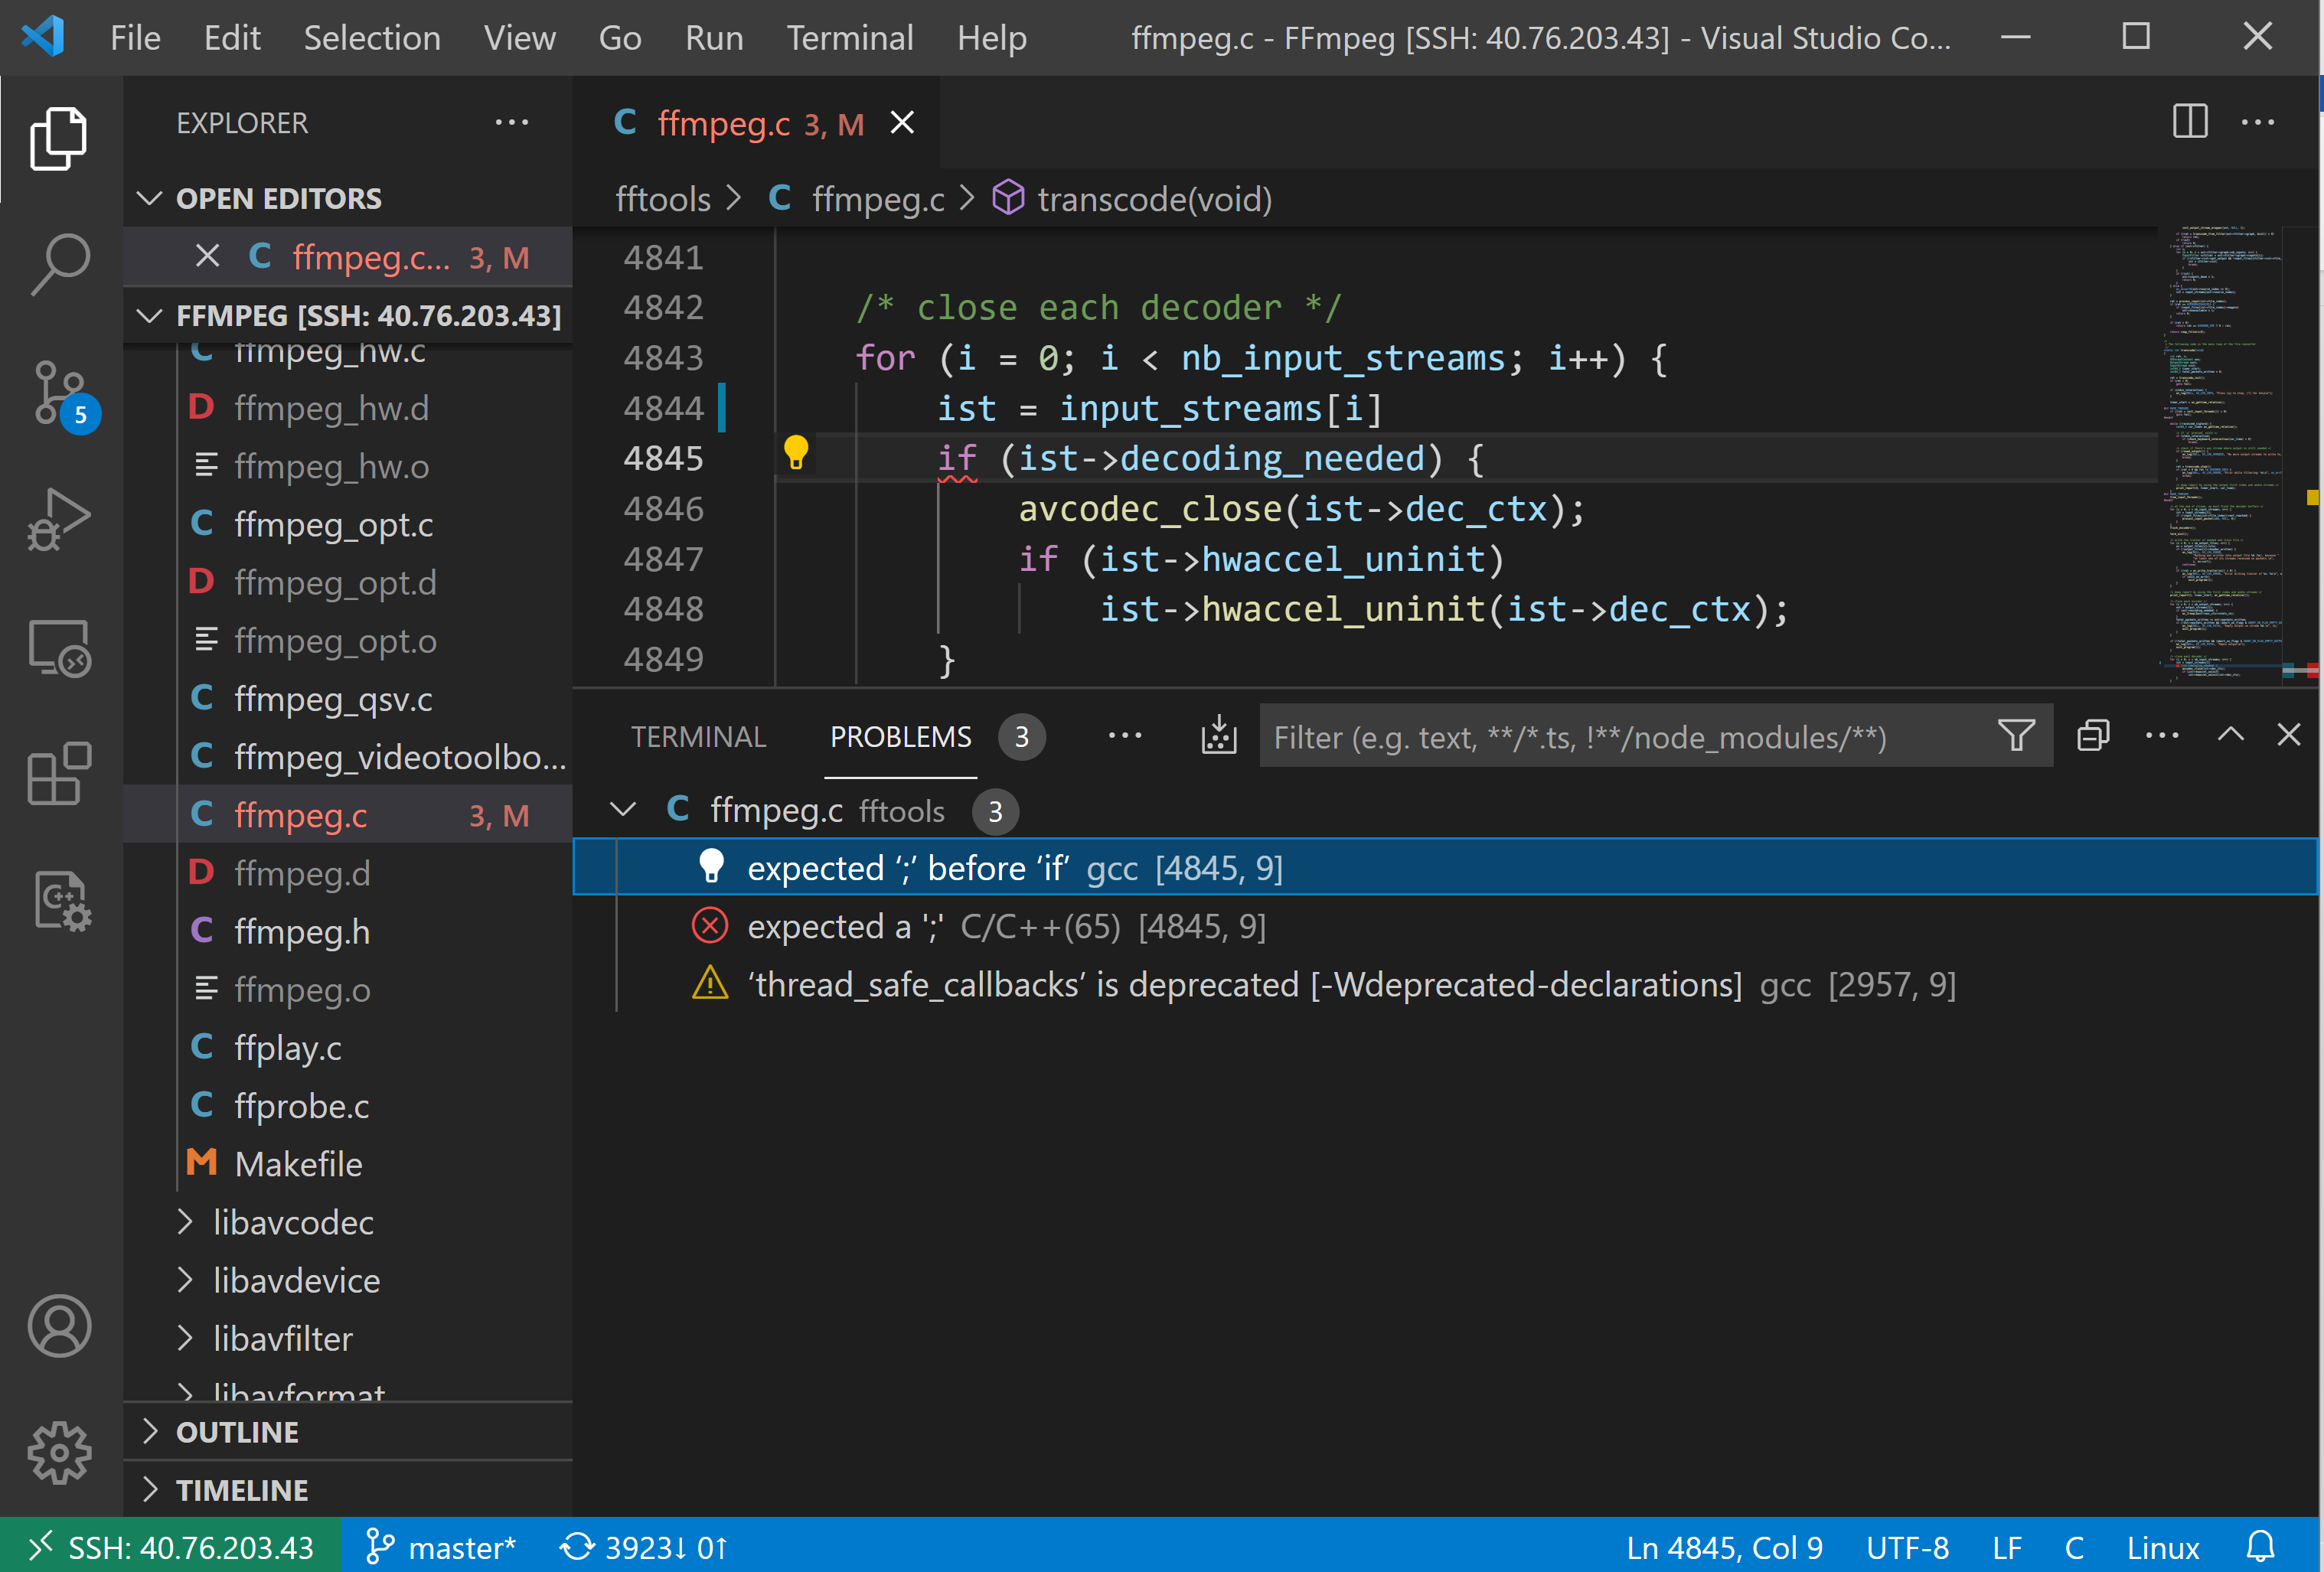This screenshot has width=2324, height=1572.
Task: Open the Run and Debug view
Action: [x=60, y=520]
